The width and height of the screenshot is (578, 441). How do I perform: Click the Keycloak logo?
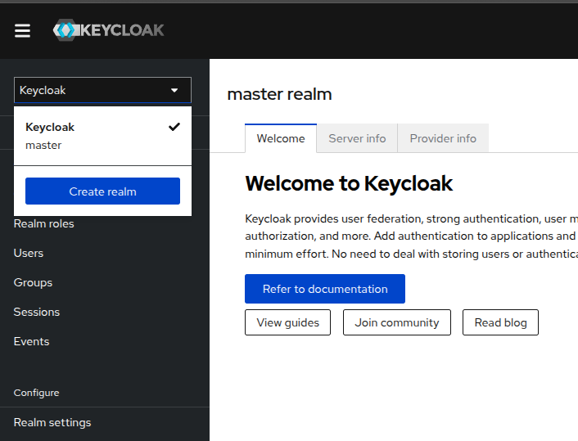point(108,30)
